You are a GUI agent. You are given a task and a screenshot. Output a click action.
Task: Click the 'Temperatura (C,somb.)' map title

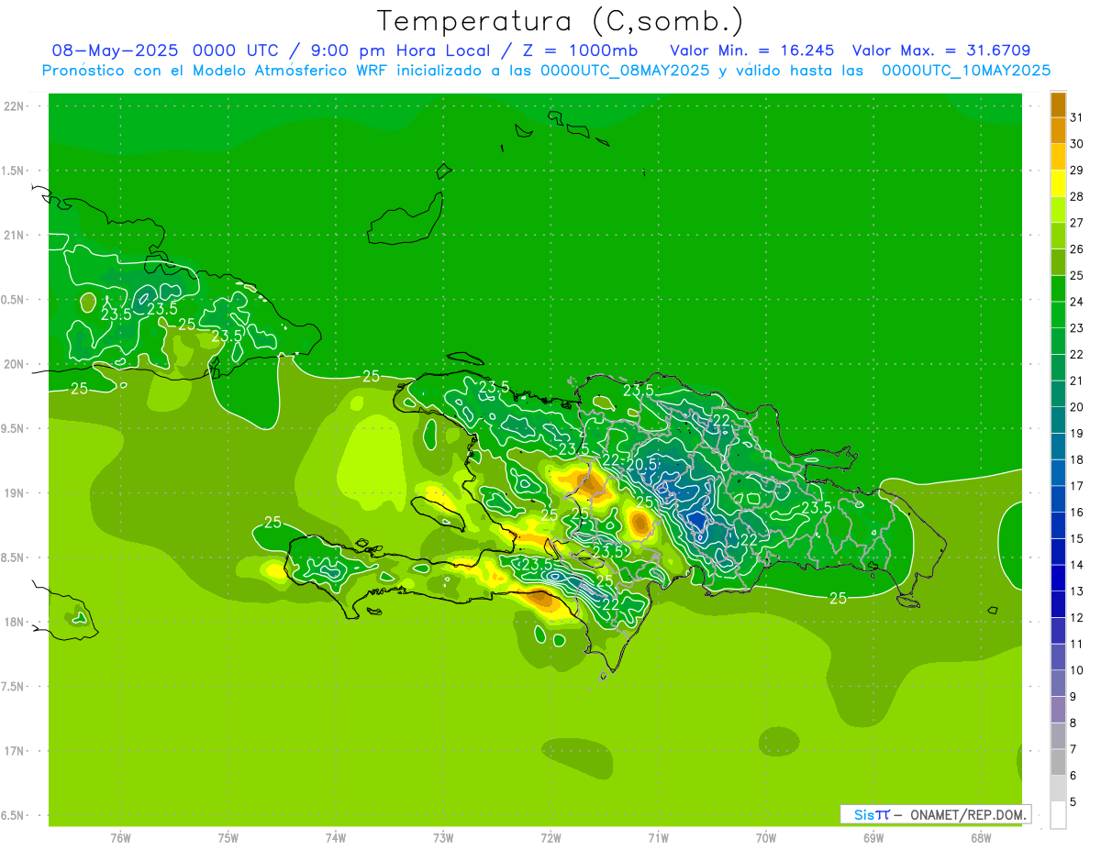coord(561,22)
